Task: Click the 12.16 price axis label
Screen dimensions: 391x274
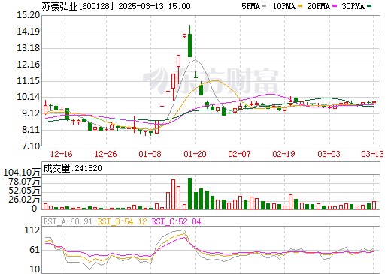Action: [28, 65]
